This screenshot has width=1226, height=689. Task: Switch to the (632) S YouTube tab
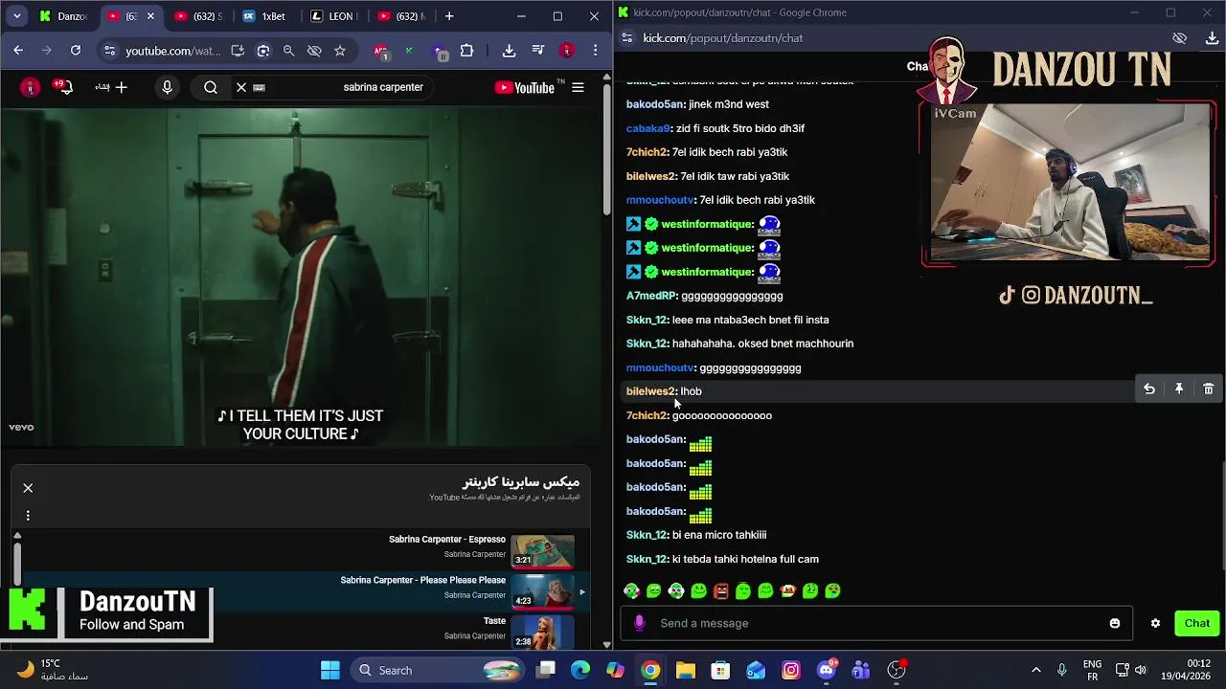[198, 16]
